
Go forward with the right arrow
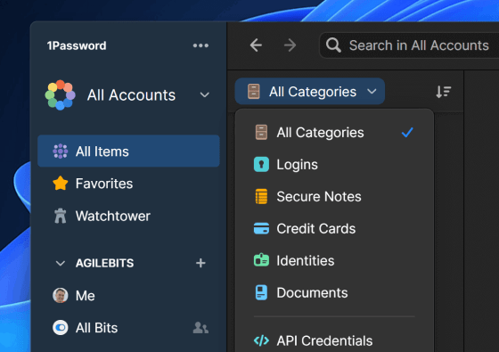pyautogui.click(x=290, y=45)
